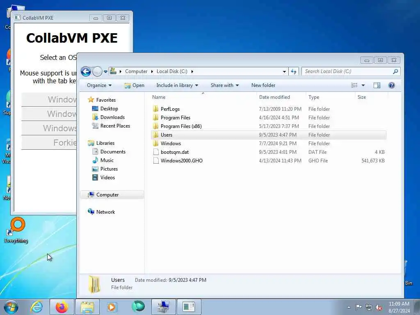
Task: Click the 541,673 KB size cell
Action: [373, 160]
